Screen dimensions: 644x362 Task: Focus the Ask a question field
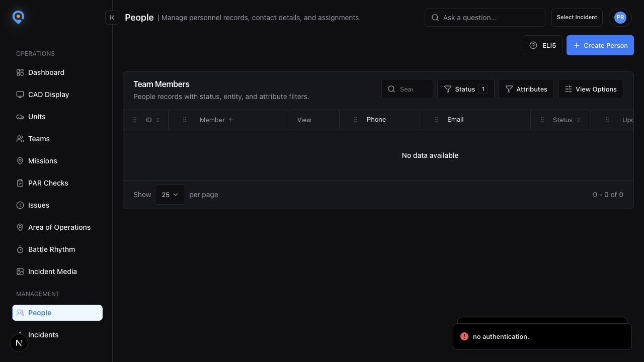point(485,18)
